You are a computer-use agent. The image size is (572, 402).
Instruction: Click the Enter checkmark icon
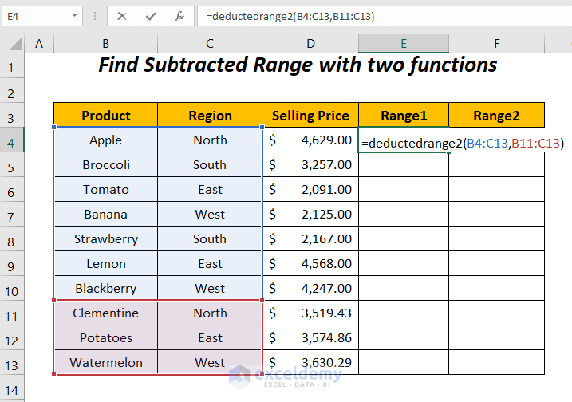[151, 15]
